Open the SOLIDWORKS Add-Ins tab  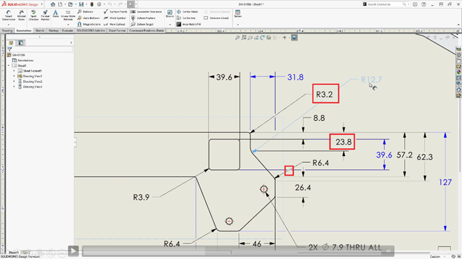(91, 31)
